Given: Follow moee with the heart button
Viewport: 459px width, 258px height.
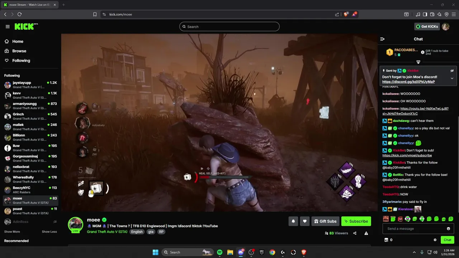Looking at the screenshot, I should pos(305,221).
